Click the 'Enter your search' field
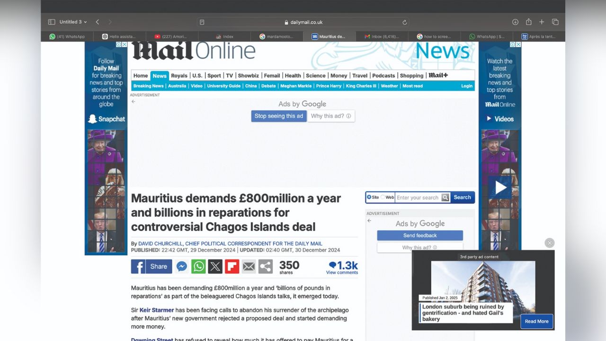 [x=418, y=197]
